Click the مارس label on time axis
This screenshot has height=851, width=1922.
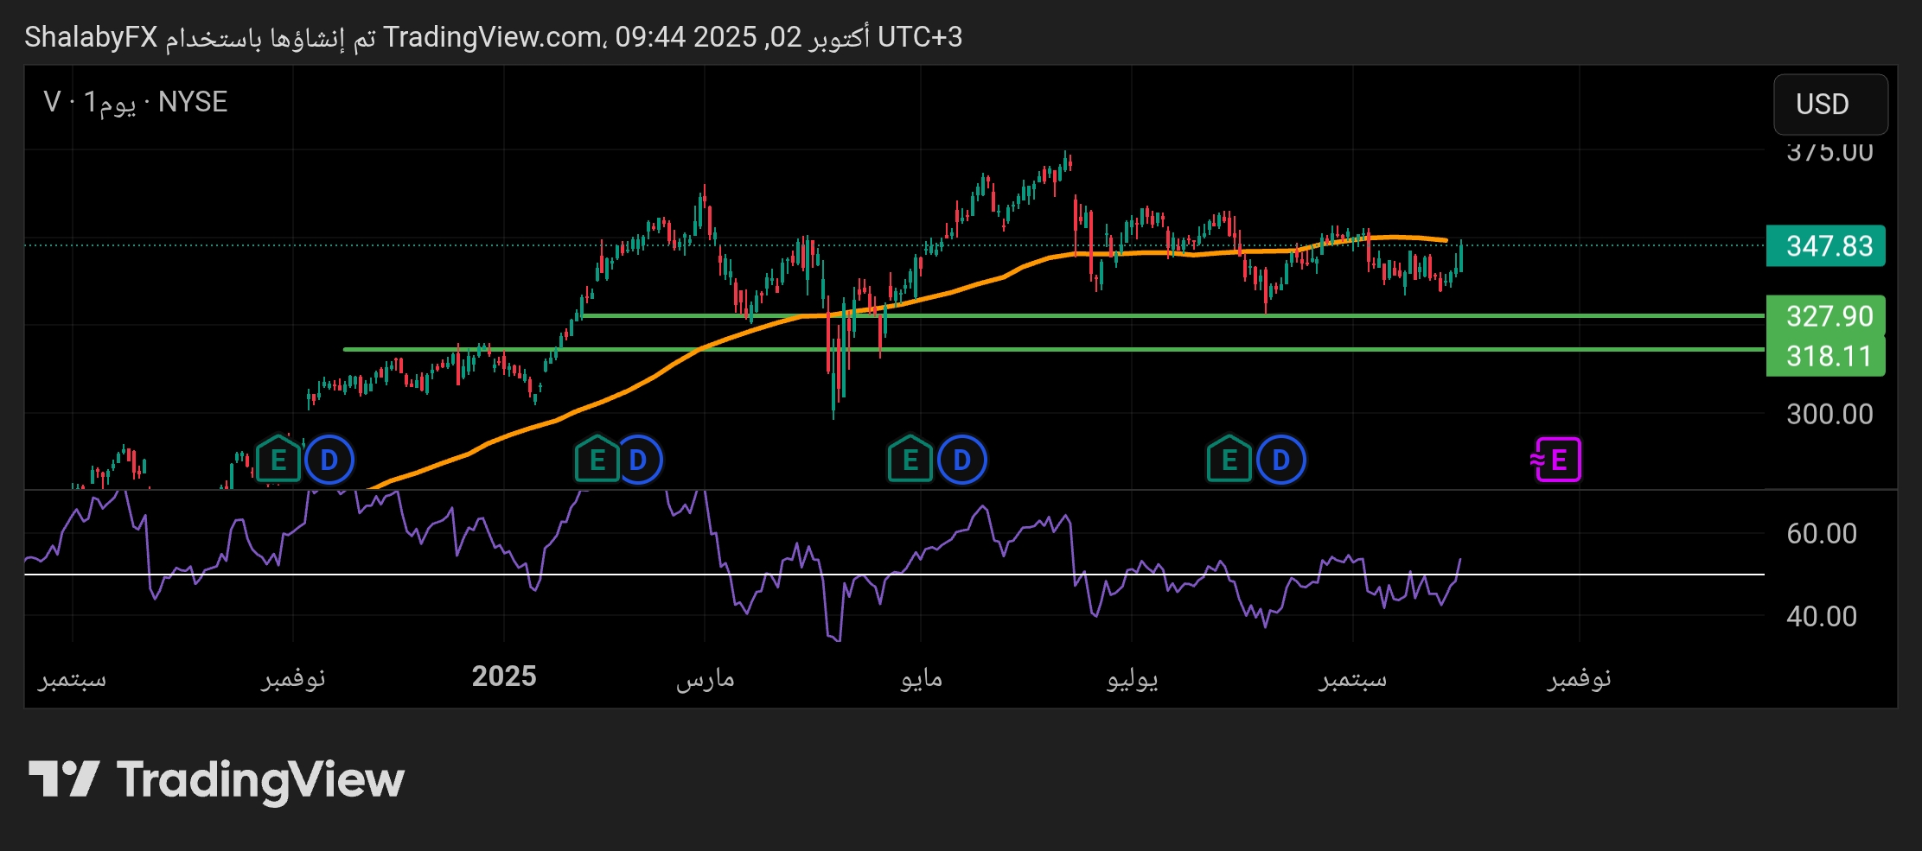(705, 678)
